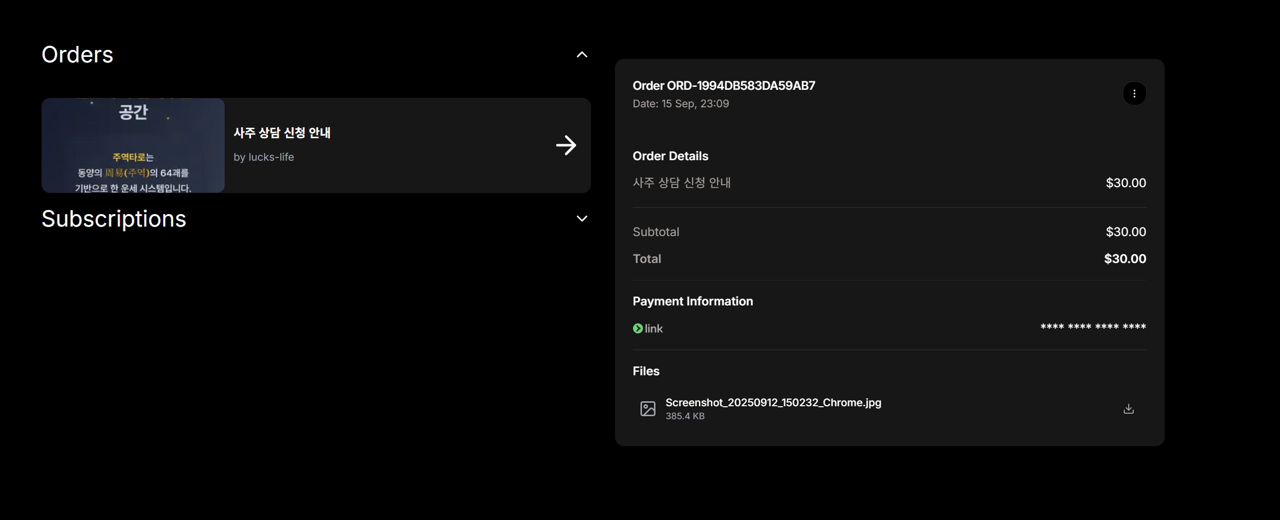Click the 사주 상담 신청 안내 line item in Order Details
Viewport: 1280px width, 520px height.
coord(681,183)
